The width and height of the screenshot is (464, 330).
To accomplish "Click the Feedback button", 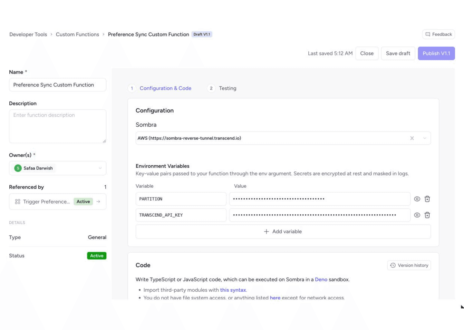I will [x=439, y=34].
